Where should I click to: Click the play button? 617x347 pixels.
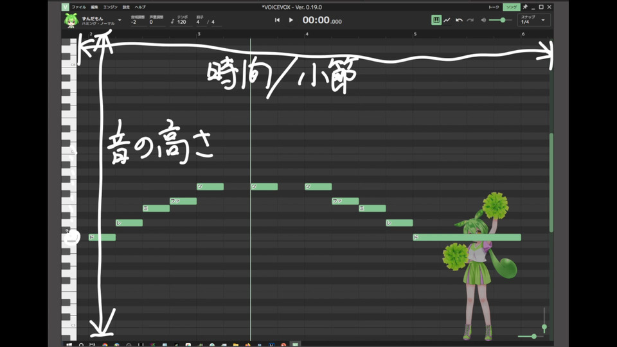click(291, 20)
